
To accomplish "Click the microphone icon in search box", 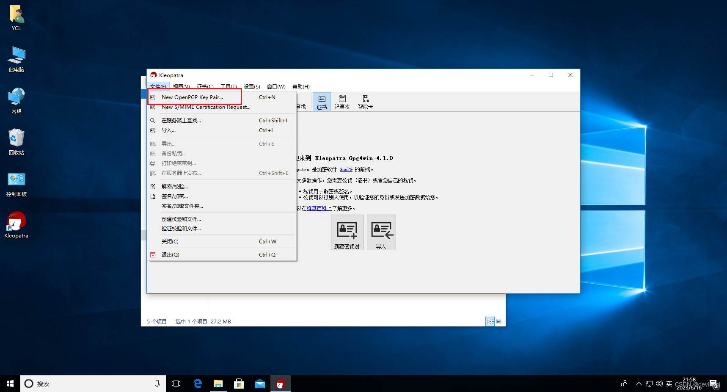I will click(157, 384).
